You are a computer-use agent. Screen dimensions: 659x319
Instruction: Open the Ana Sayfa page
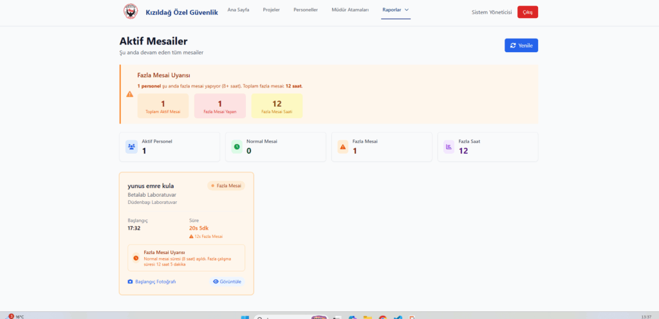238,10
